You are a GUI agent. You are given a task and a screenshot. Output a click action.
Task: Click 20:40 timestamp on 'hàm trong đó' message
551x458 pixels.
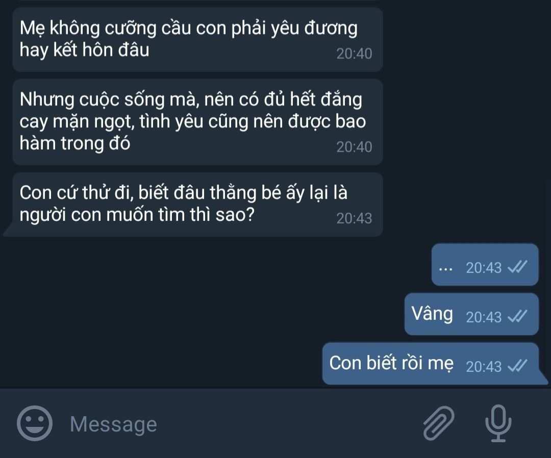tap(354, 147)
